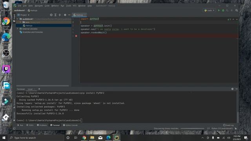Open the View menu
This screenshot has width=251, height=141.
31,6
